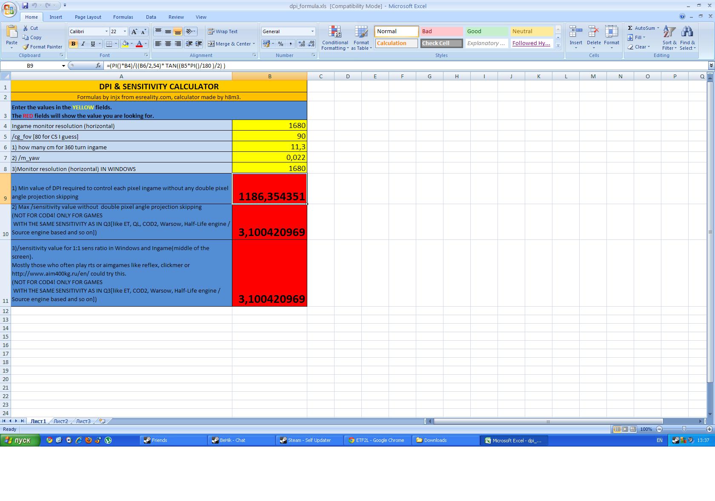Toggle Bottom Align button
The height and width of the screenshot is (501, 715).
pos(178,31)
